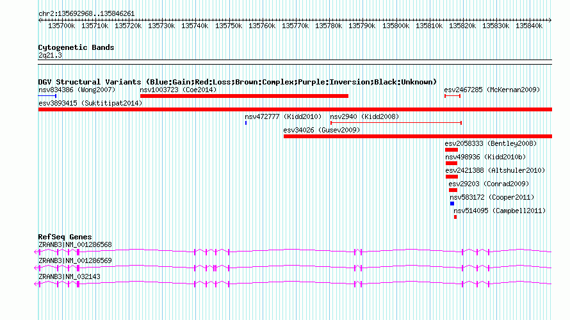Viewport: 570px width, 320px height.
Task: Click the esv2421388 red block
Action: click(452, 177)
